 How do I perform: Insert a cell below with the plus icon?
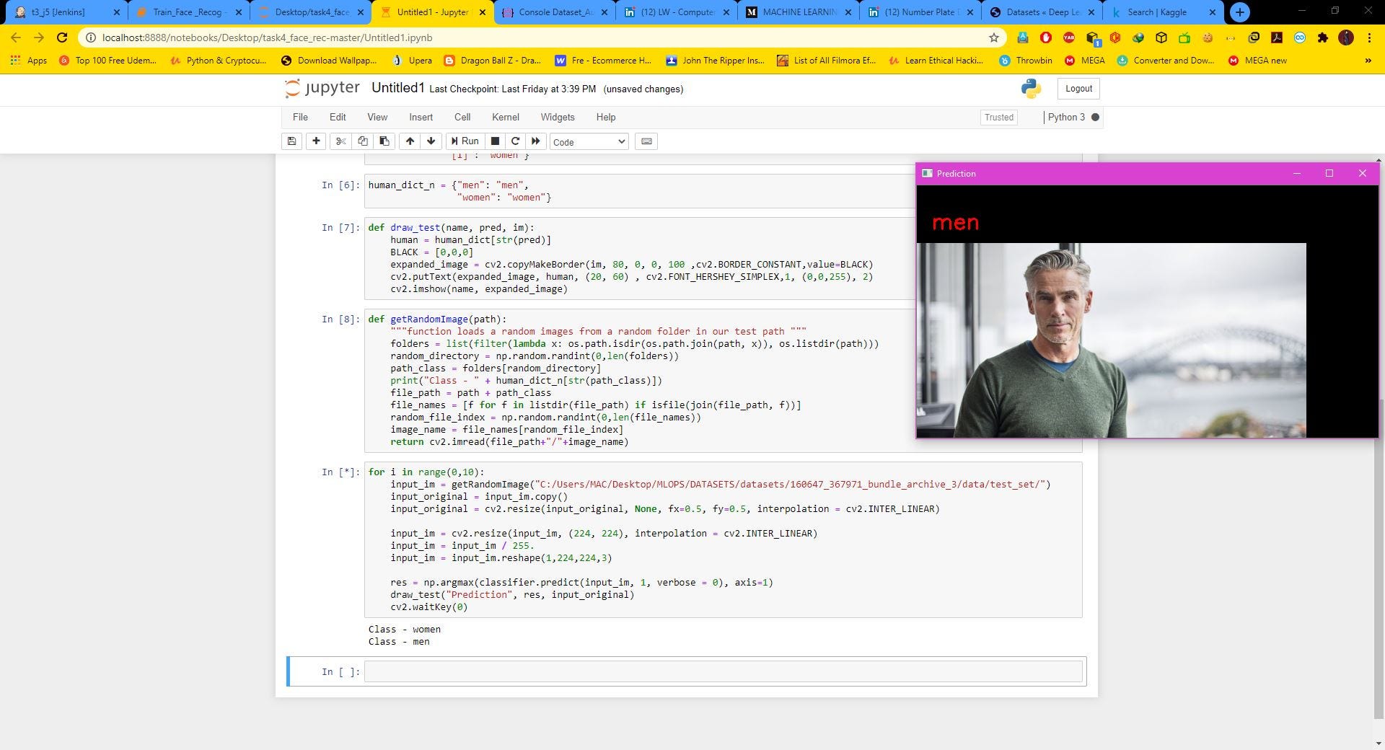point(316,141)
